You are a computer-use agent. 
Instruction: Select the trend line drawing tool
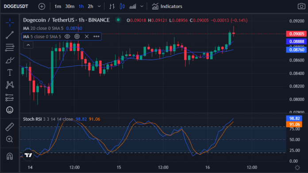click(x=10, y=35)
